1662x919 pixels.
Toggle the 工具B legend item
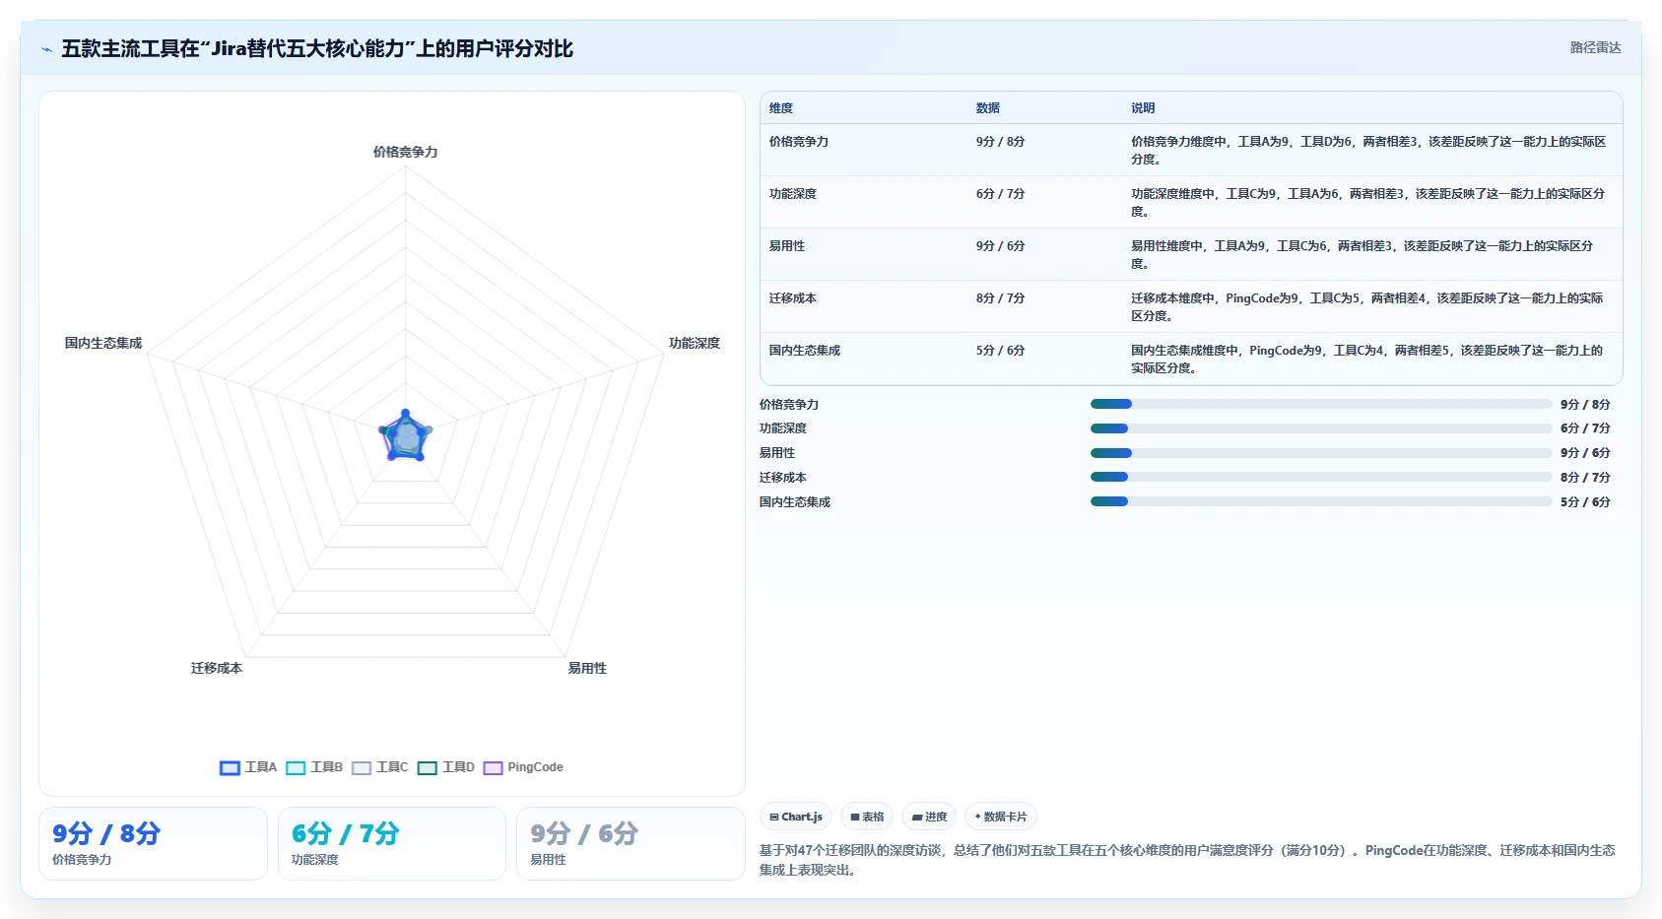coord(314,767)
